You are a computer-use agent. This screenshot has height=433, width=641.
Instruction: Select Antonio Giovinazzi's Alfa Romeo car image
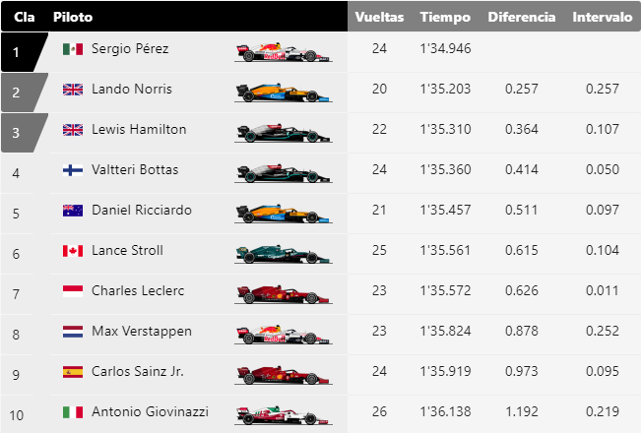(x=283, y=415)
